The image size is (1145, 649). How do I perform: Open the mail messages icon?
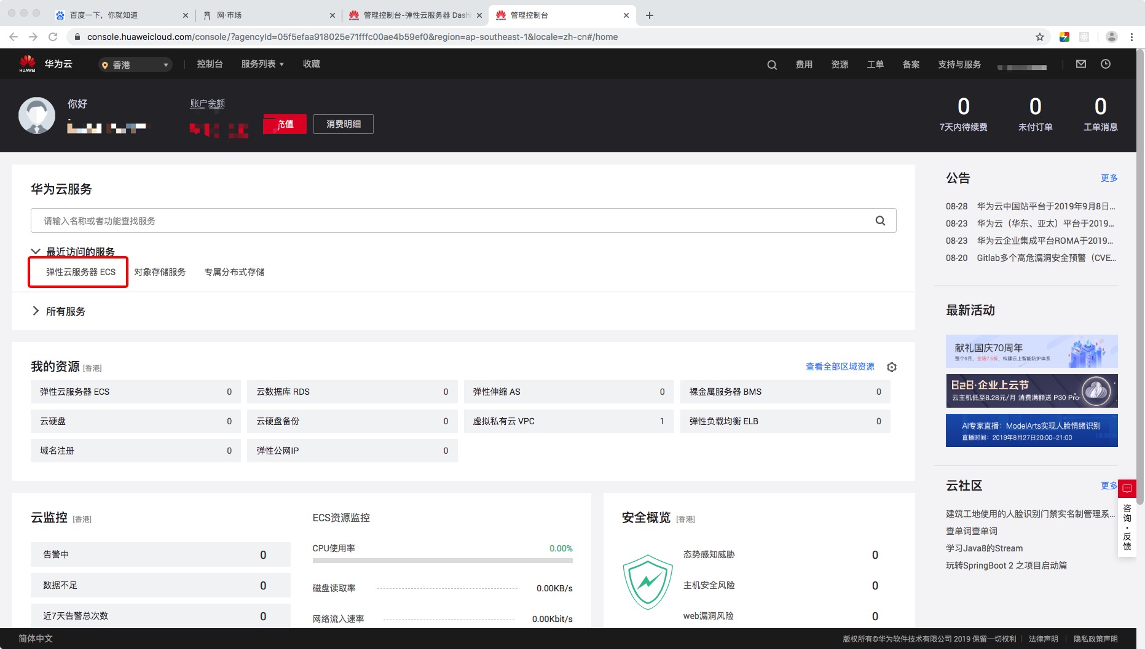point(1081,64)
